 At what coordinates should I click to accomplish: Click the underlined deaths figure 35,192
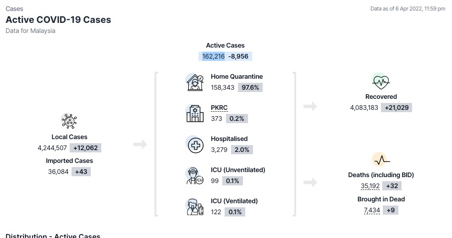pos(370,186)
